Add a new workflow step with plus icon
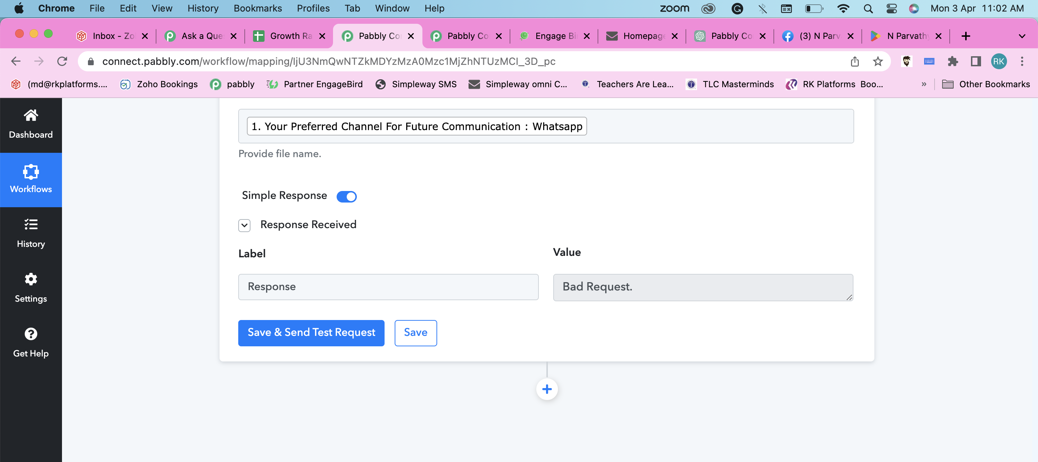Image resolution: width=1038 pixels, height=462 pixels. coord(547,389)
